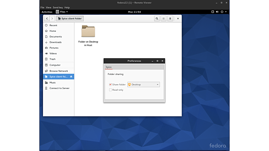Select the Spice tab in Preferences
269x151 pixels.
(x=108, y=67)
